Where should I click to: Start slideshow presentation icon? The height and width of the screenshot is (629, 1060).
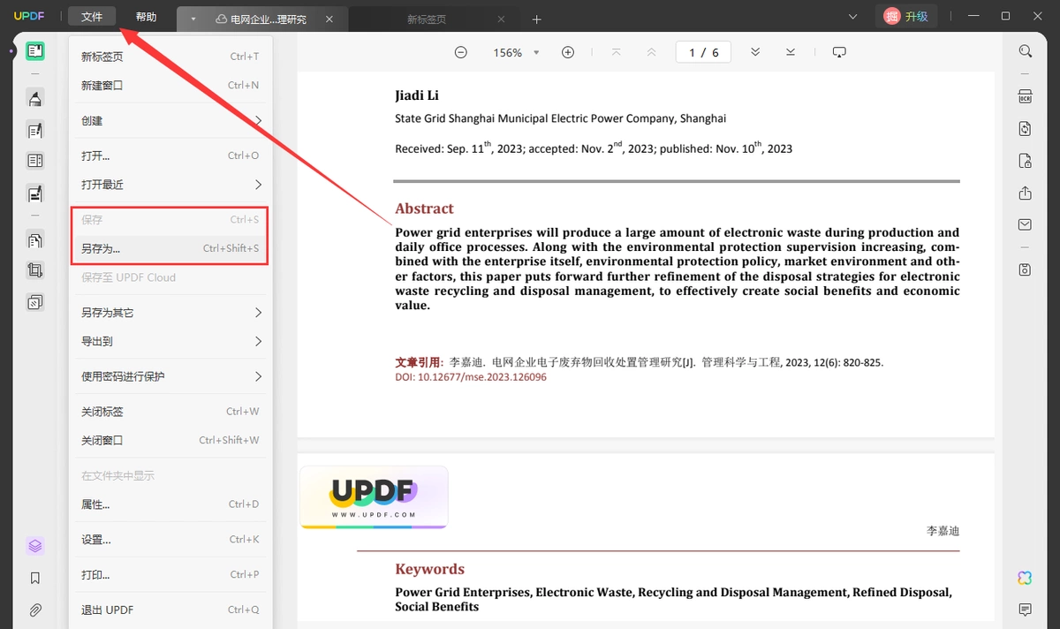pos(839,52)
